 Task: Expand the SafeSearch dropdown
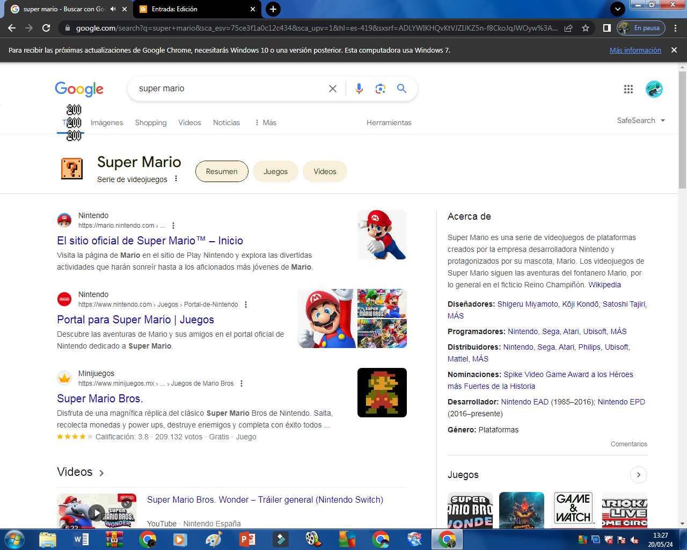(x=641, y=120)
